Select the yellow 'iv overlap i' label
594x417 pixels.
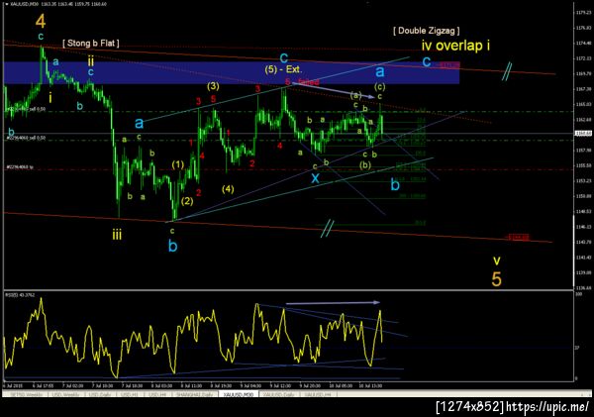pos(455,46)
